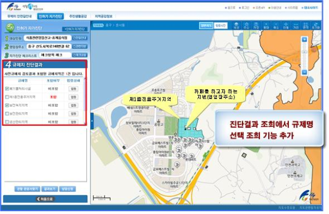The width and height of the screenshot is (329, 214).
Task: Select the 이동 pan toolbar tool
Action: coord(286,26)
